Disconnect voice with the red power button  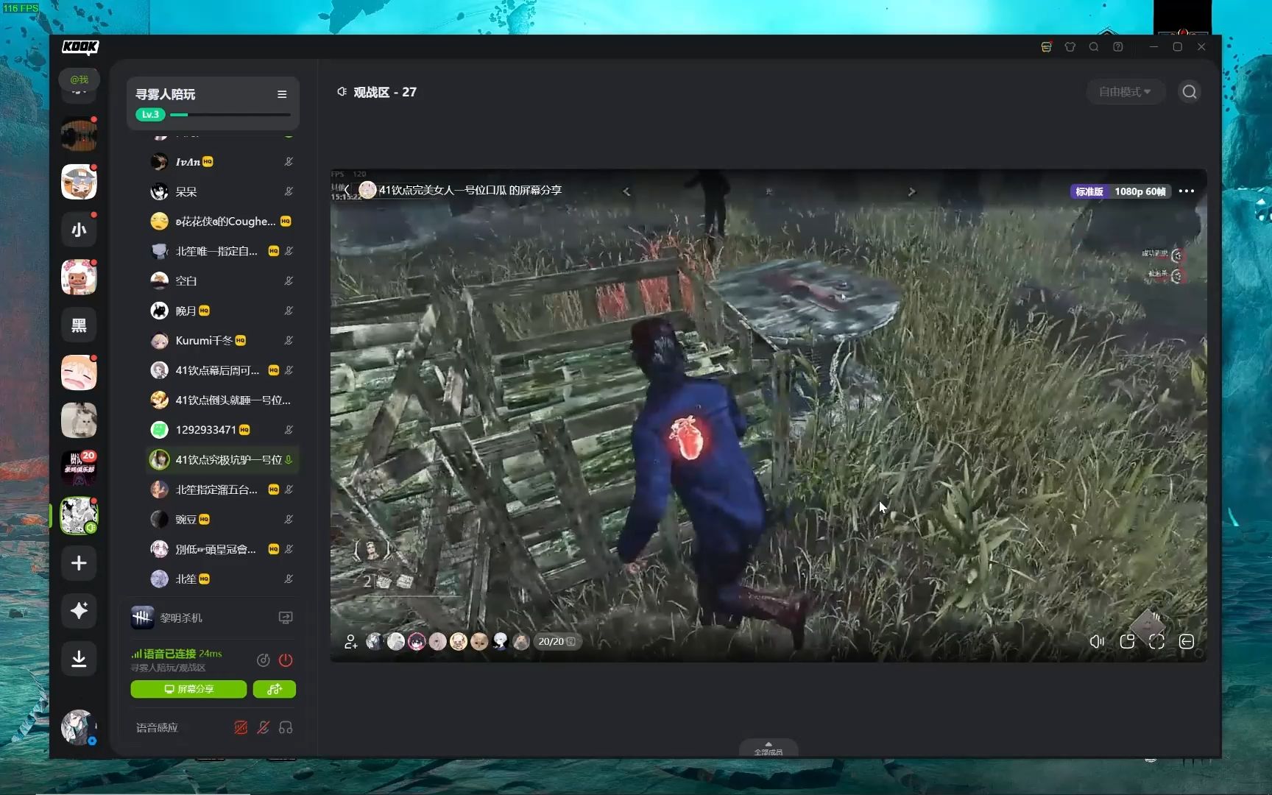pyautogui.click(x=286, y=660)
